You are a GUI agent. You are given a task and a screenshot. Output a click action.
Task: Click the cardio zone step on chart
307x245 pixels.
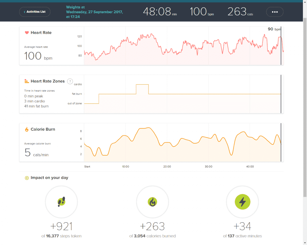[142, 84]
